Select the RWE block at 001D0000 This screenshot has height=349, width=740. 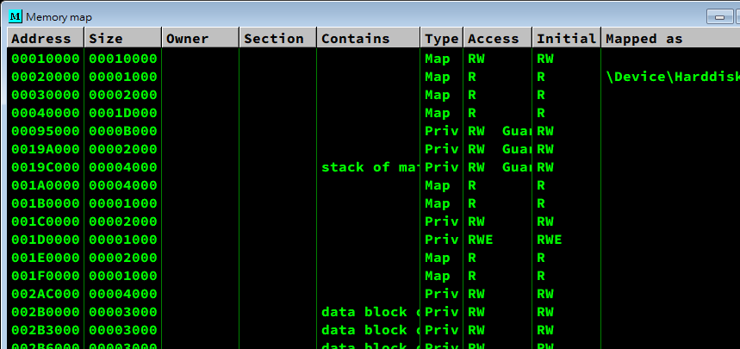pos(481,240)
